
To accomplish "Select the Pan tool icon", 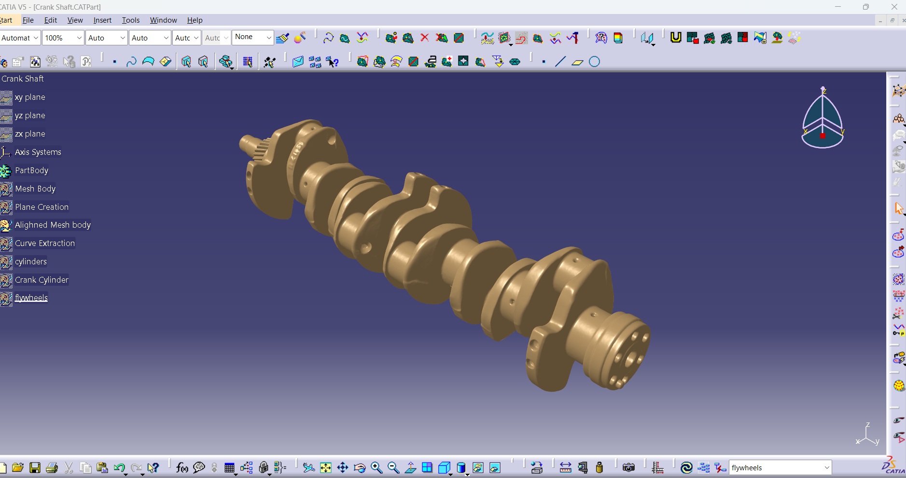I will coord(343,467).
